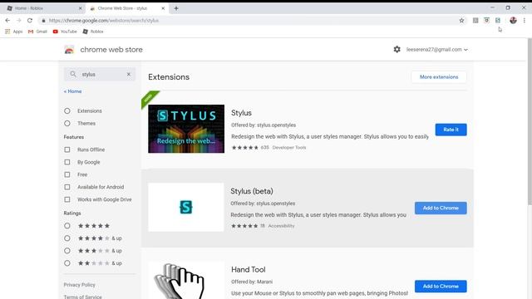532x299 pixels.
Task: Add Stylus (beta) to Chrome
Action: pyautogui.click(x=441, y=208)
